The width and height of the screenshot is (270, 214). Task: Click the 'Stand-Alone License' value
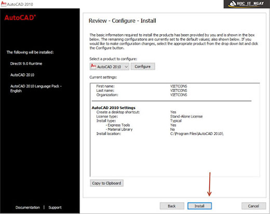[186, 116]
